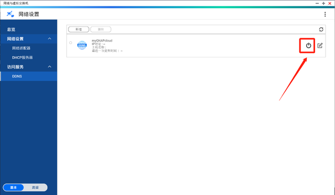Click the blue DDNS globe icon
This screenshot has width=335, height=195.
(x=82, y=45)
